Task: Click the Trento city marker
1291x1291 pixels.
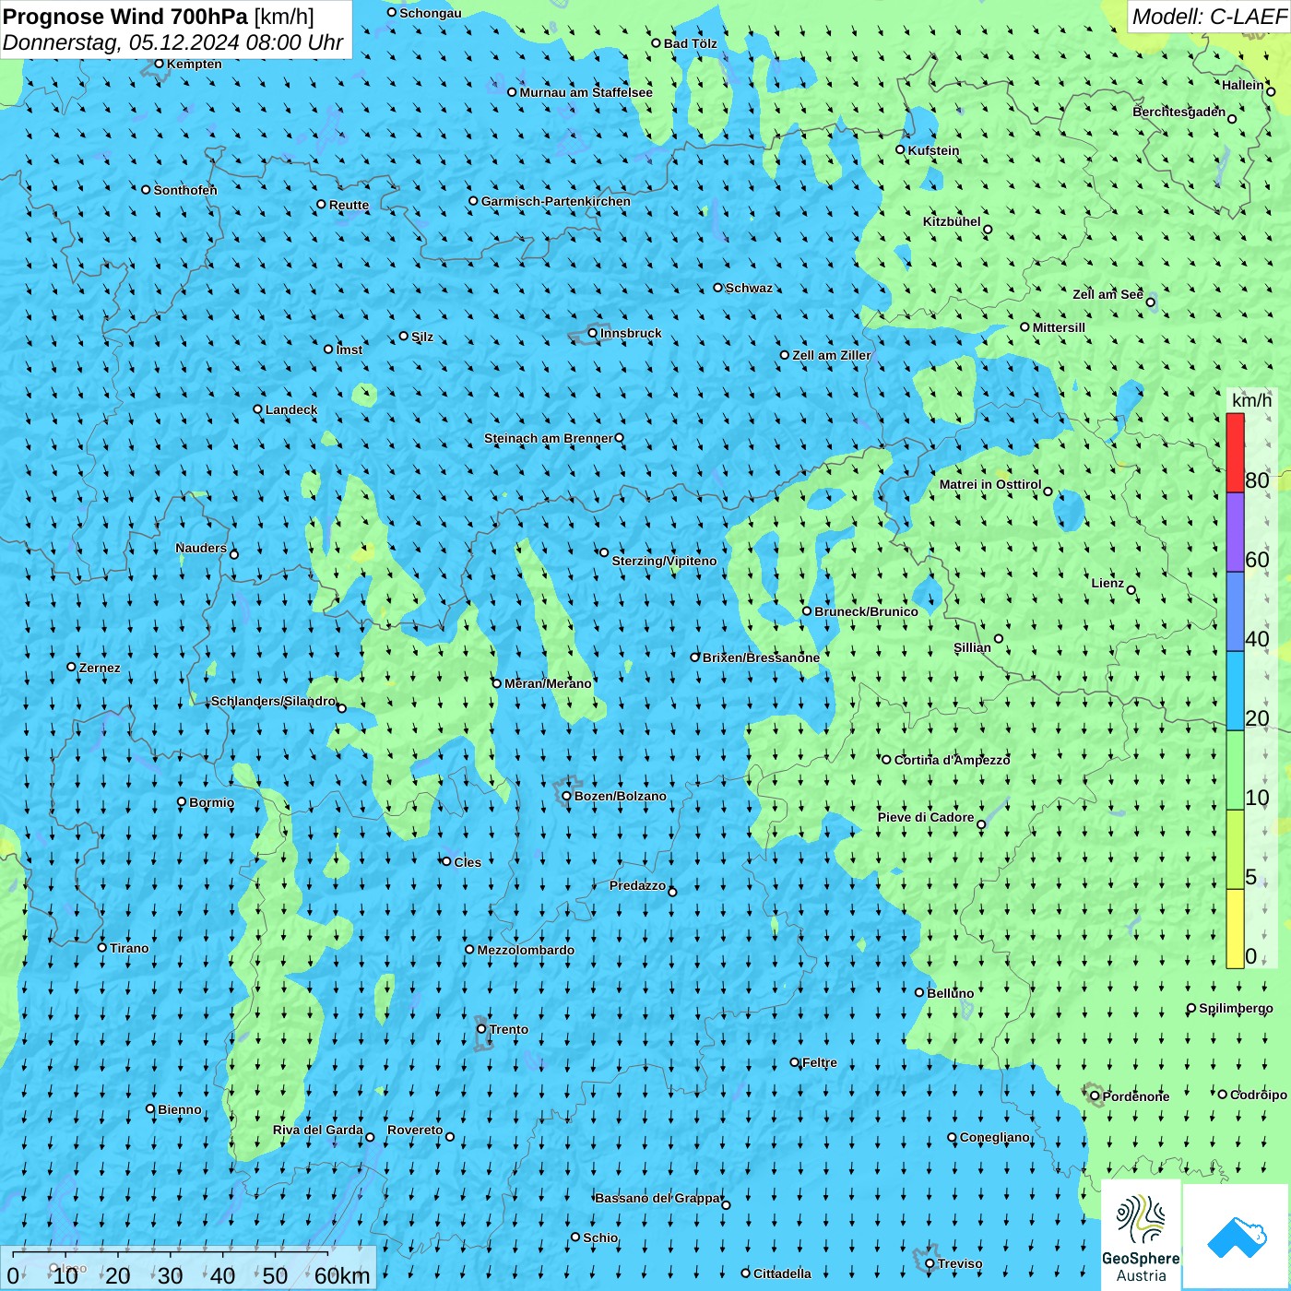Action: click(481, 1029)
